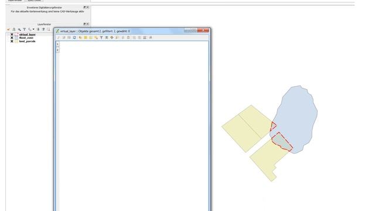Maximize the virtual_layer attribute table window
The width and height of the screenshot is (375, 211).
click(194, 30)
